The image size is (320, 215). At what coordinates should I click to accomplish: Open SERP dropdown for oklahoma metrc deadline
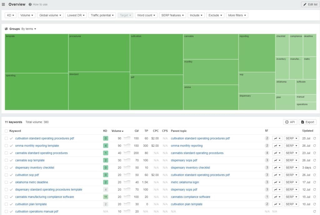291,182
